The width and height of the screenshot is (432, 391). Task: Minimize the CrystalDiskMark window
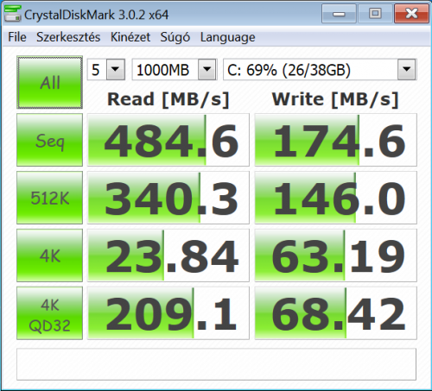coord(339,14)
